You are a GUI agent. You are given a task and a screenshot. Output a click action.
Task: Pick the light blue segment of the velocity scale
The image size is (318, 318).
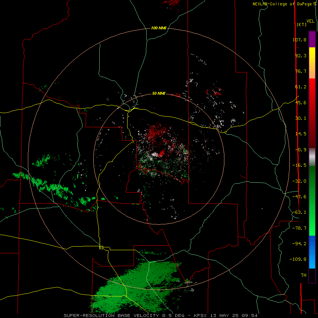(x=312, y=261)
